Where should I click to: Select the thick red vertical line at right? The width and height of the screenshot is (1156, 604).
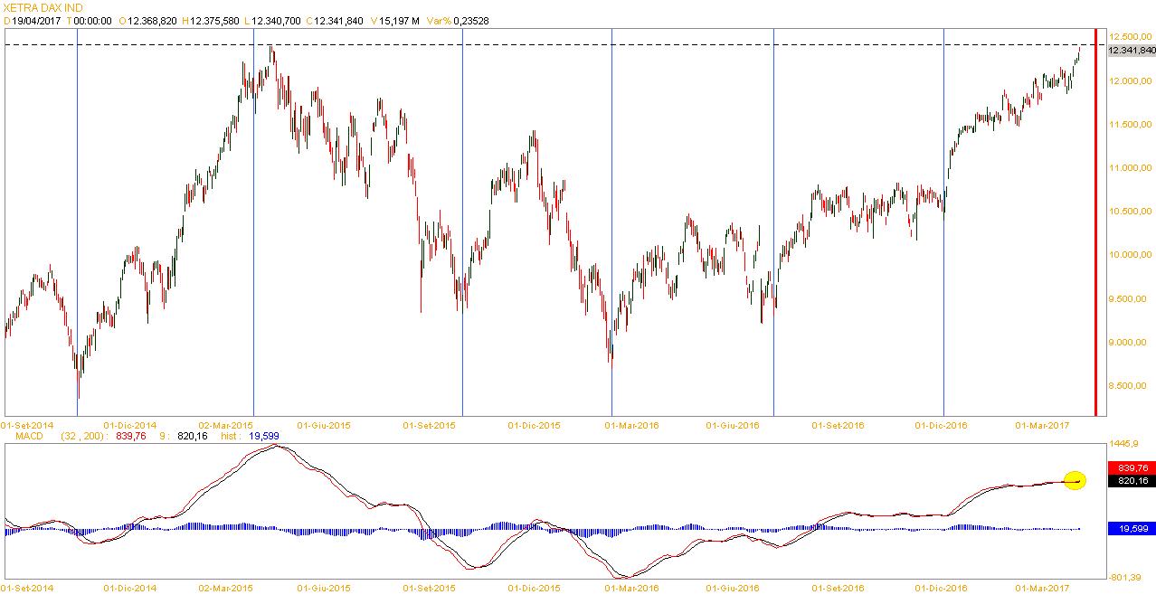tap(1096, 226)
